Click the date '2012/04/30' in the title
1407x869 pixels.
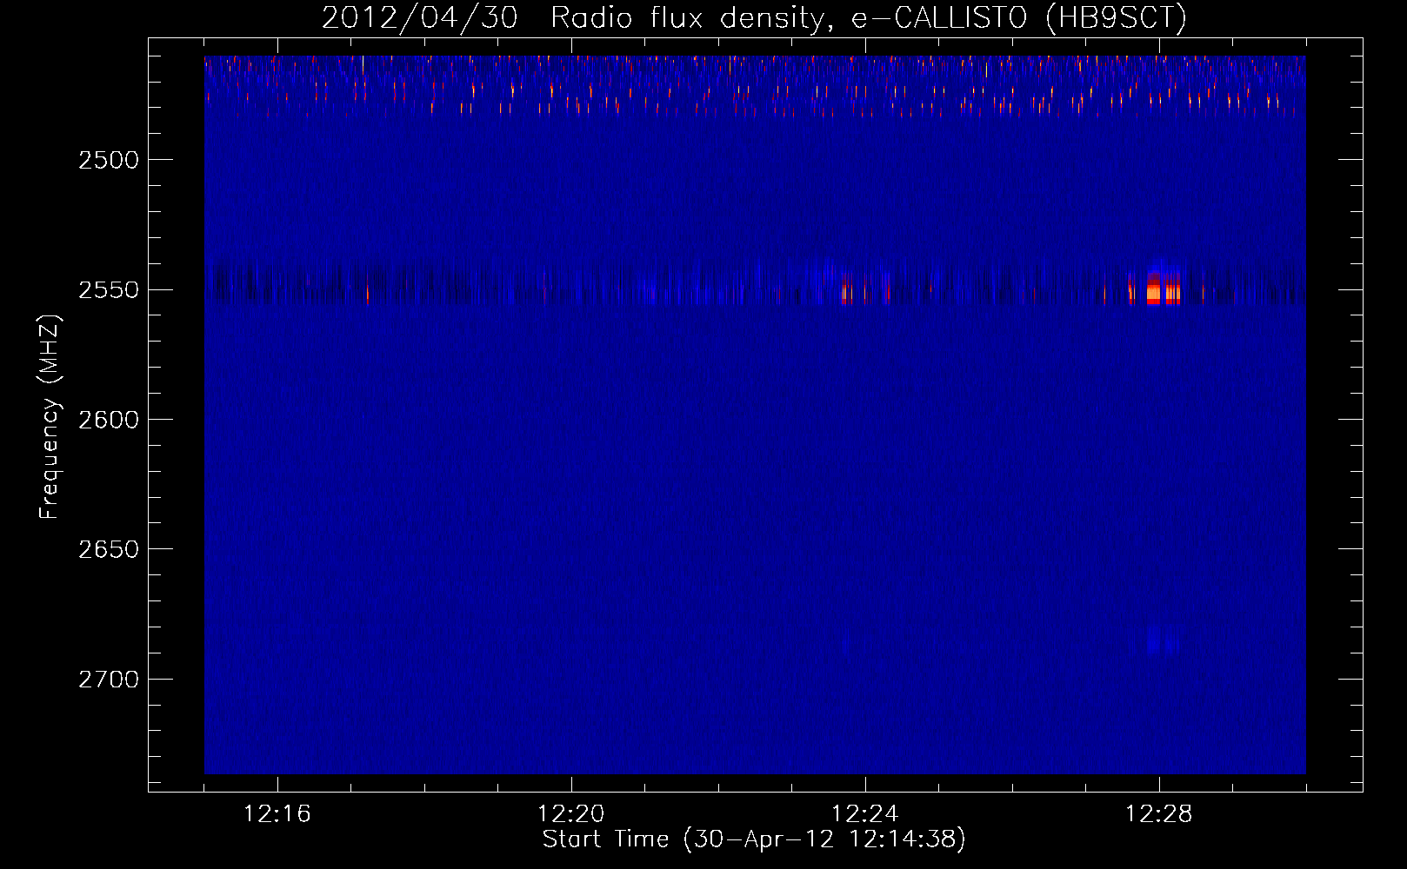(420, 17)
